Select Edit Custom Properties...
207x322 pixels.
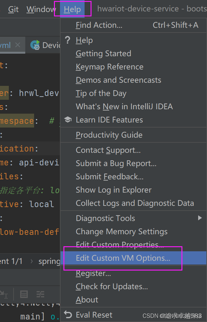coord(133,245)
